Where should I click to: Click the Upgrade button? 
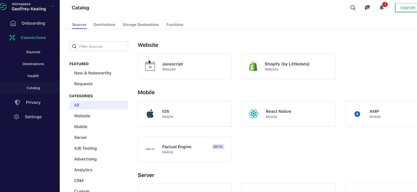(406, 8)
